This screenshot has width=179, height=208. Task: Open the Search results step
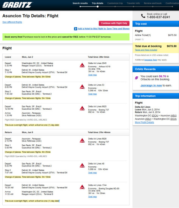tap(80, 3)
